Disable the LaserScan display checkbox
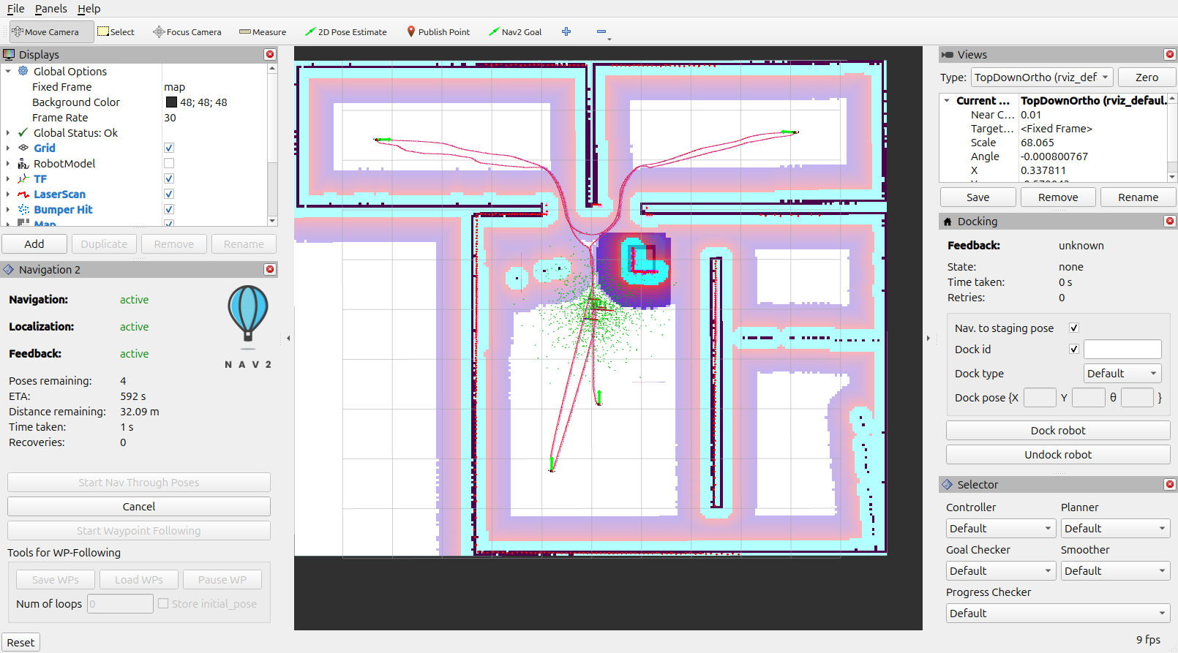 (x=169, y=194)
